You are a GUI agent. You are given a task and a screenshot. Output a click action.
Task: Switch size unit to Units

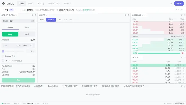(25, 45)
